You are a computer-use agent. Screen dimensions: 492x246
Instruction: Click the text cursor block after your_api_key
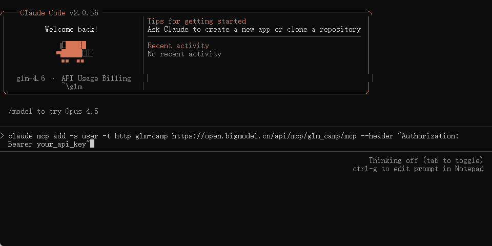[92, 144]
